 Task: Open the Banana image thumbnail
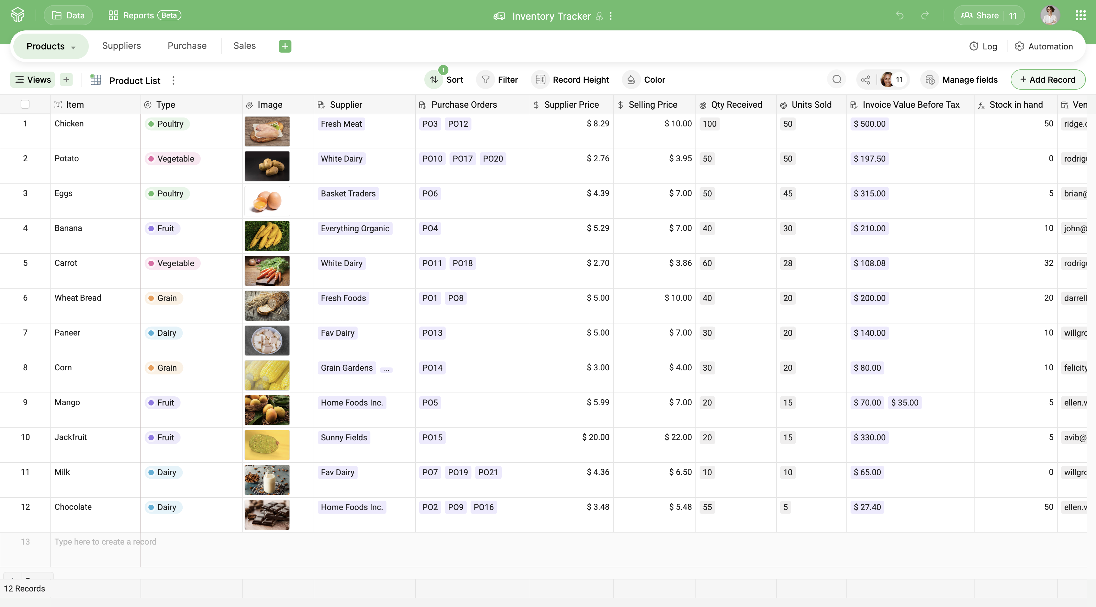tap(267, 235)
